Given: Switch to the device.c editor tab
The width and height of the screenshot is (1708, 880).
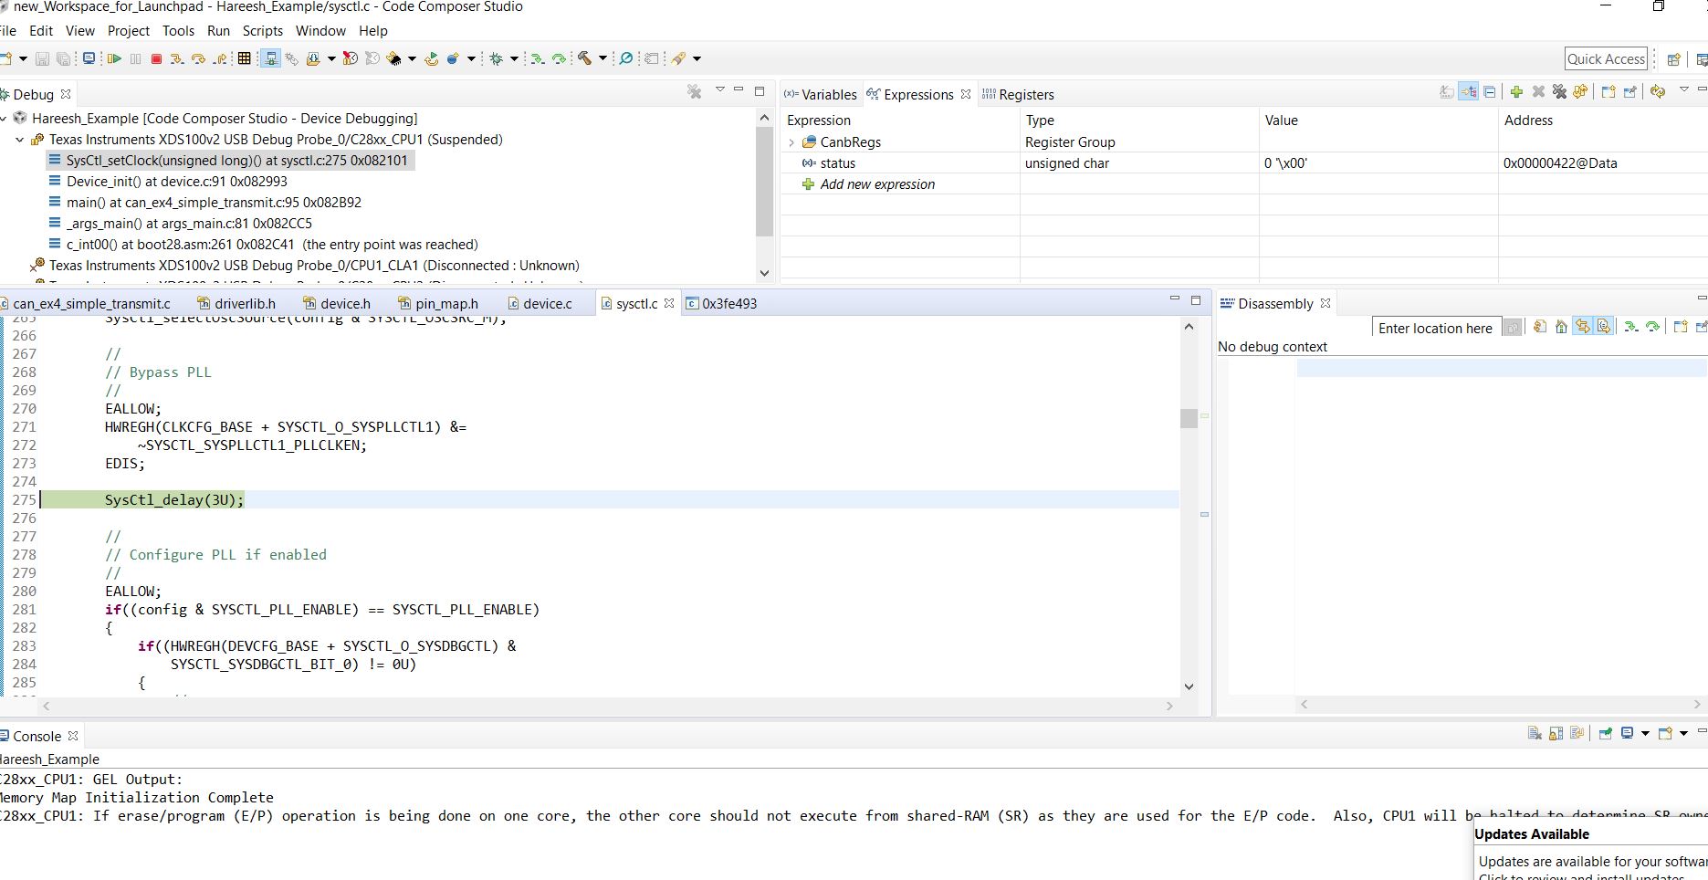Looking at the screenshot, I should pyautogui.click(x=540, y=303).
